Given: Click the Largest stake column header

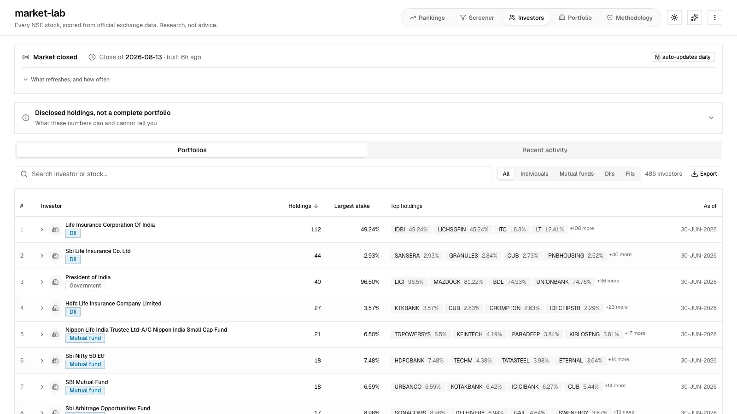Looking at the screenshot, I should [x=352, y=206].
